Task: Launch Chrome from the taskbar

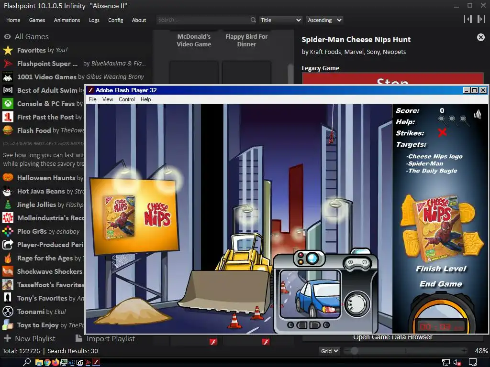Action: tap(47, 362)
